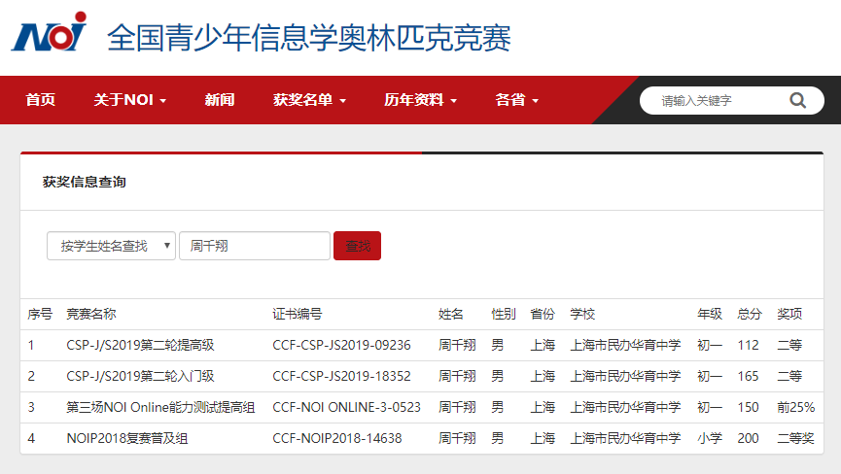Click 上海市民办华育中学 in NOIP2018 row
This screenshot has width=841, height=474.
625,438
